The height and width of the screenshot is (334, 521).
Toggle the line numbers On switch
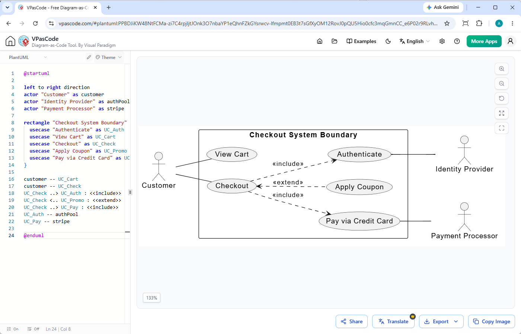click(13, 329)
